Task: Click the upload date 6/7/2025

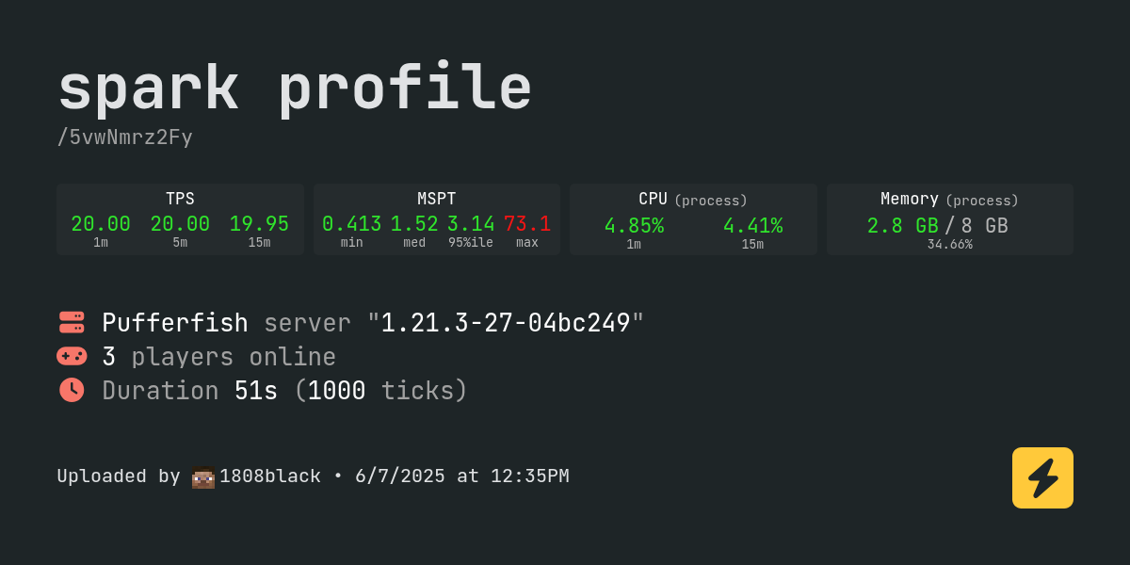Action: (400, 476)
